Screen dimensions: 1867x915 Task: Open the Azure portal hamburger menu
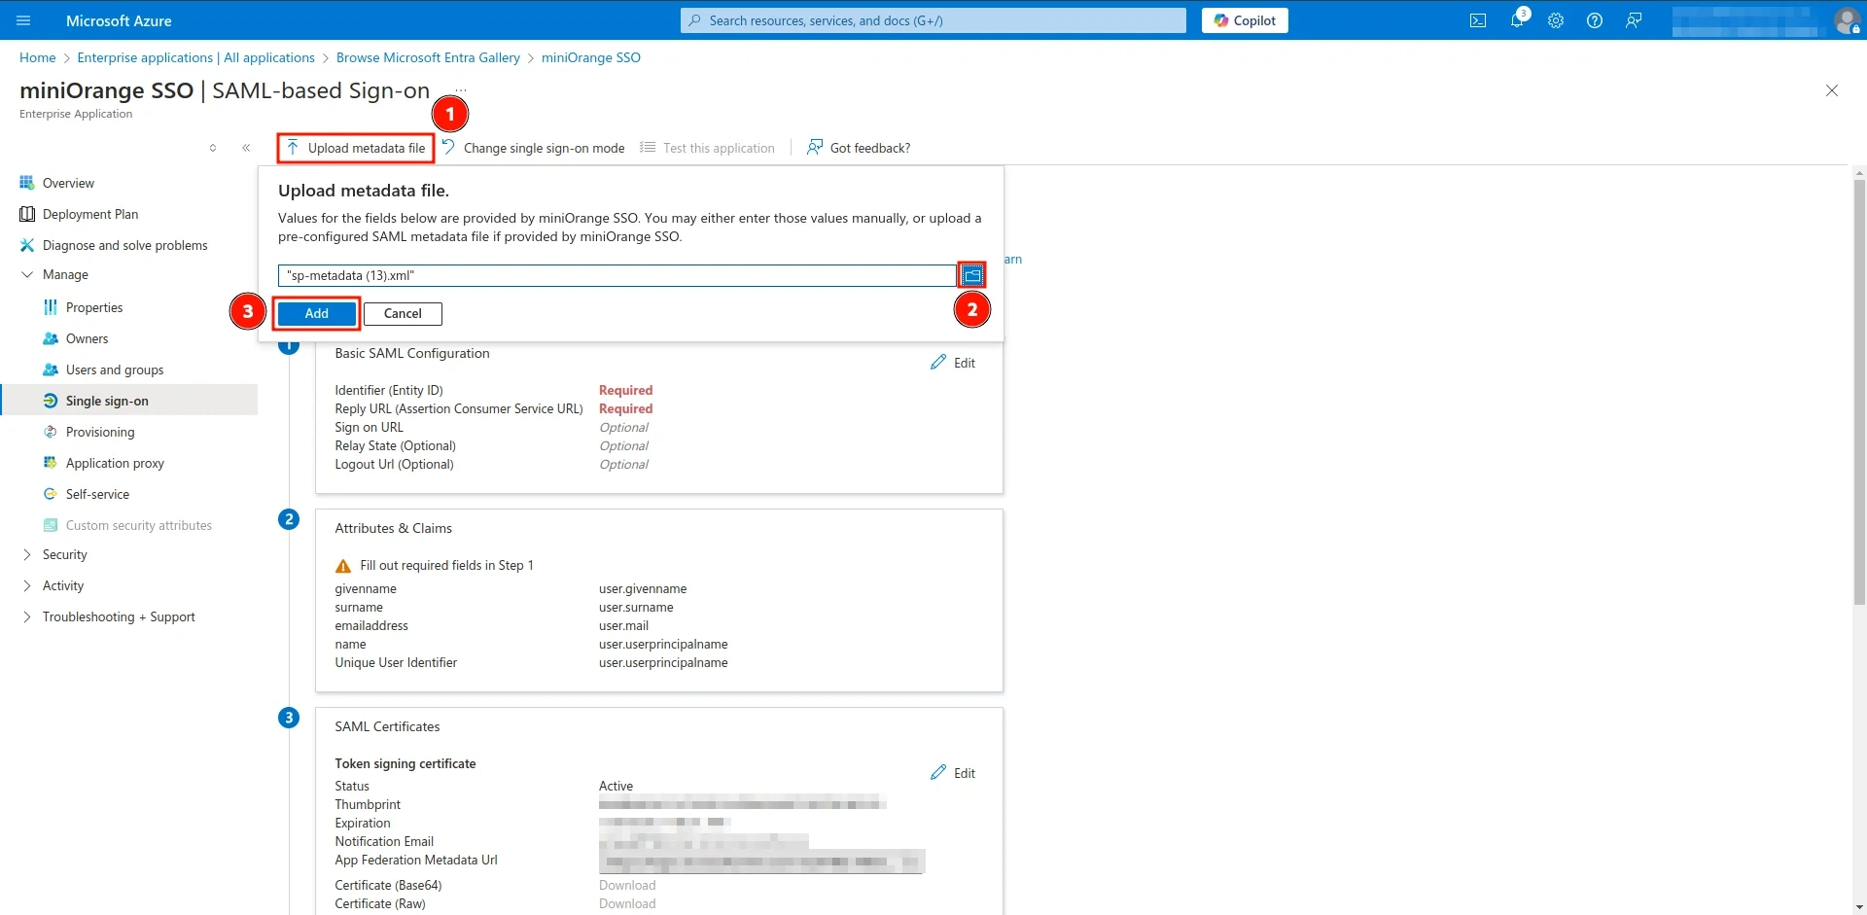(x=23, y=20)
